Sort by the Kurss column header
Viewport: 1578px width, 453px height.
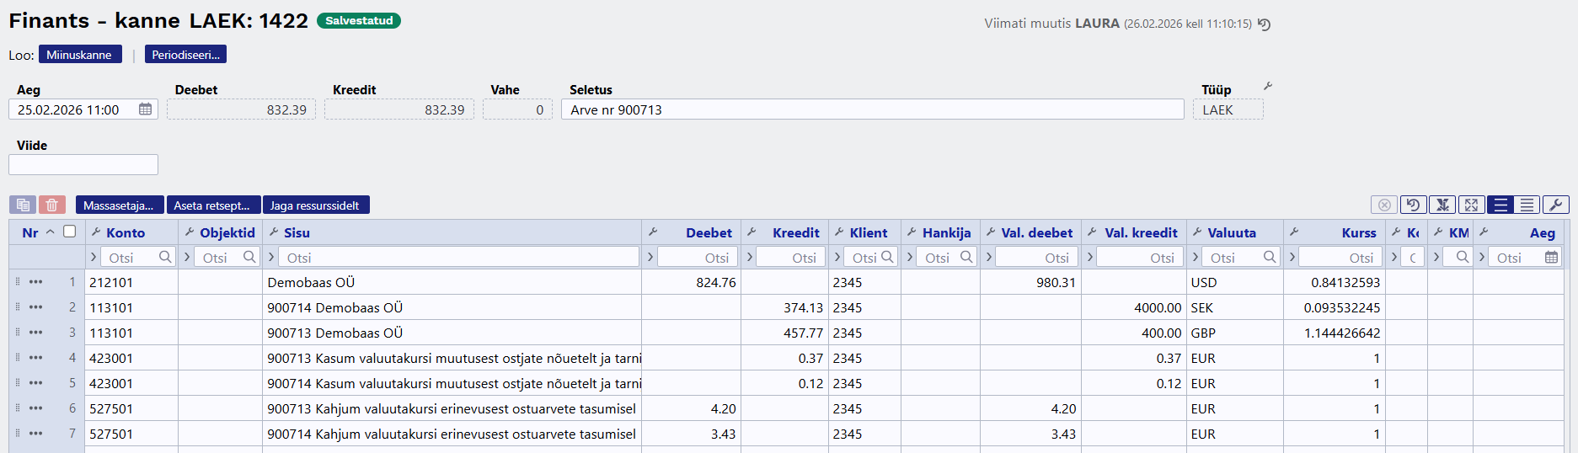(x=1358, y=232)
